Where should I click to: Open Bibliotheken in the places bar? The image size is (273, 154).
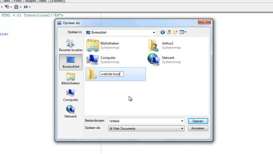[70, 79]
